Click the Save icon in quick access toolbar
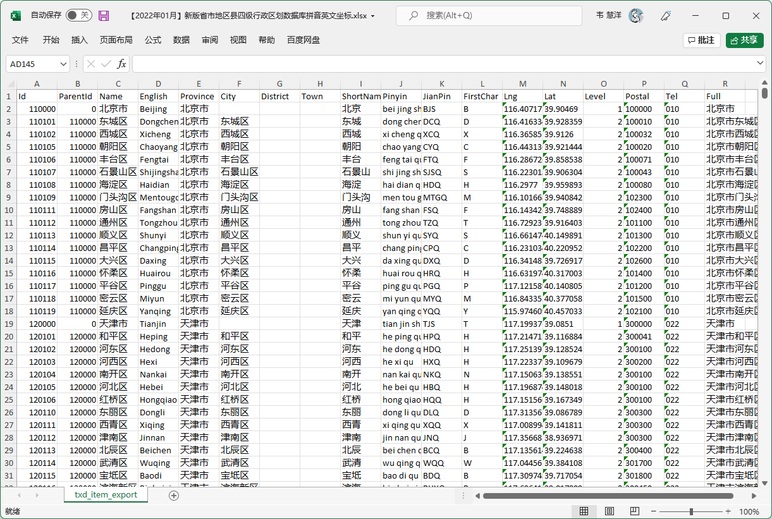Screen dimensions: 772x519 point(103,16)
